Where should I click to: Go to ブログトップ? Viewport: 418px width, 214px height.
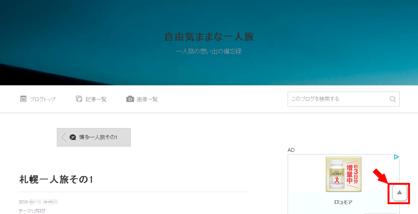point(38,99)
